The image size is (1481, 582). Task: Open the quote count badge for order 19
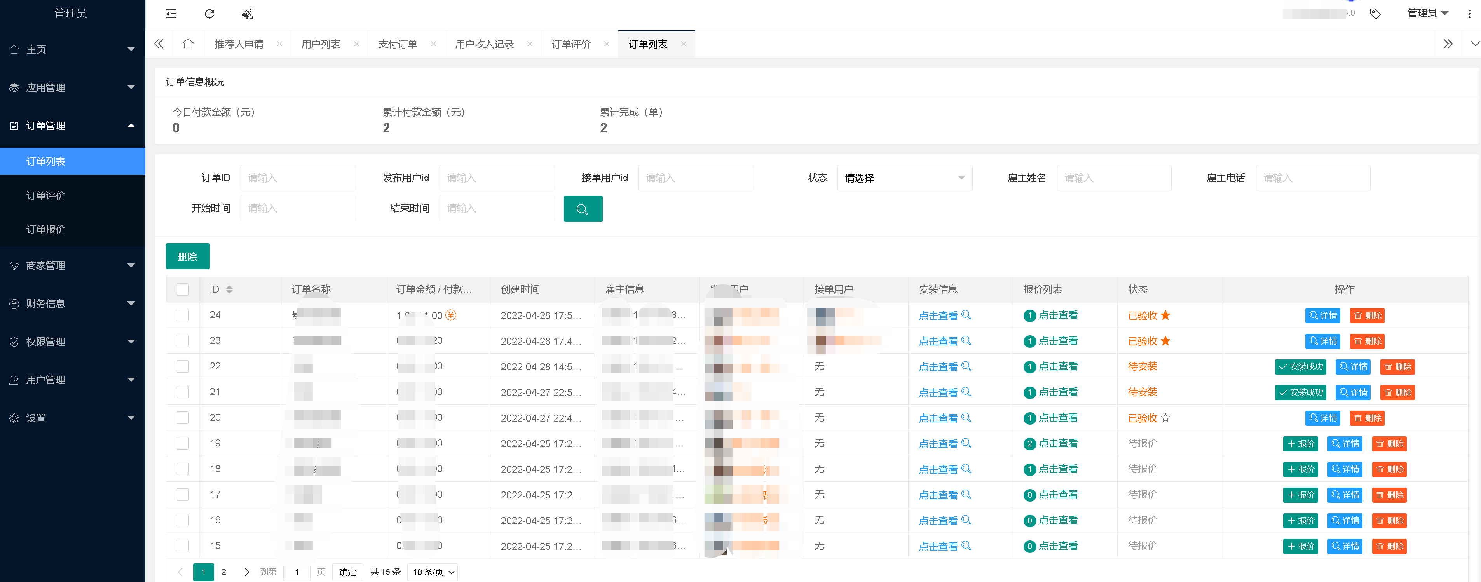[1030, 444]
